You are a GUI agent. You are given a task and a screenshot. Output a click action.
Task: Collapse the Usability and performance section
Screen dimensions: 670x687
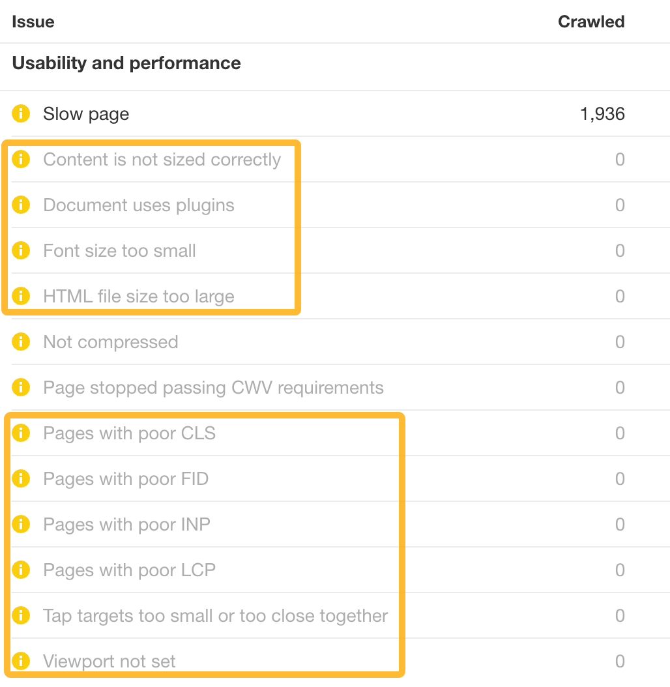(x=125, y=63)
